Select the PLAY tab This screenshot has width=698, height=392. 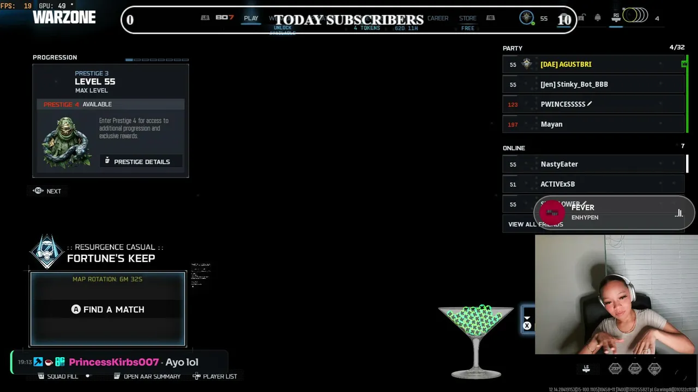tap(251, 18)
